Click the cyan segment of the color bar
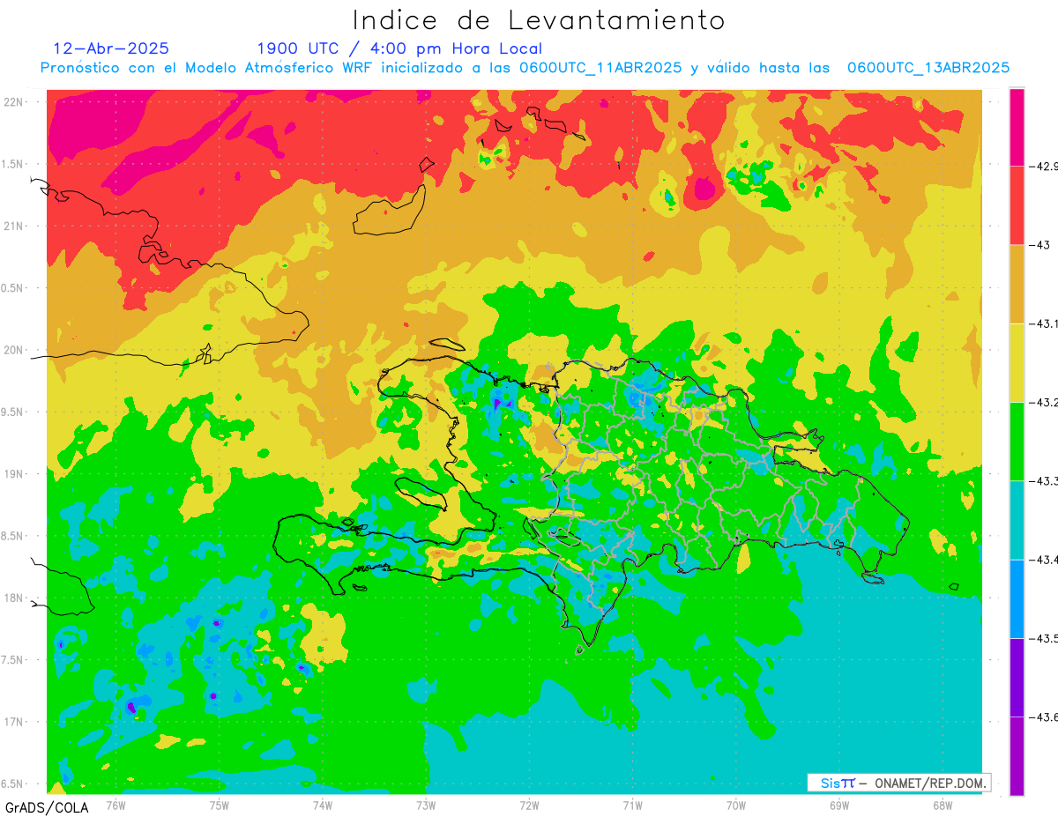Image resolution: width=1058 pixels, height=817 pixels. click(1017, 520)
